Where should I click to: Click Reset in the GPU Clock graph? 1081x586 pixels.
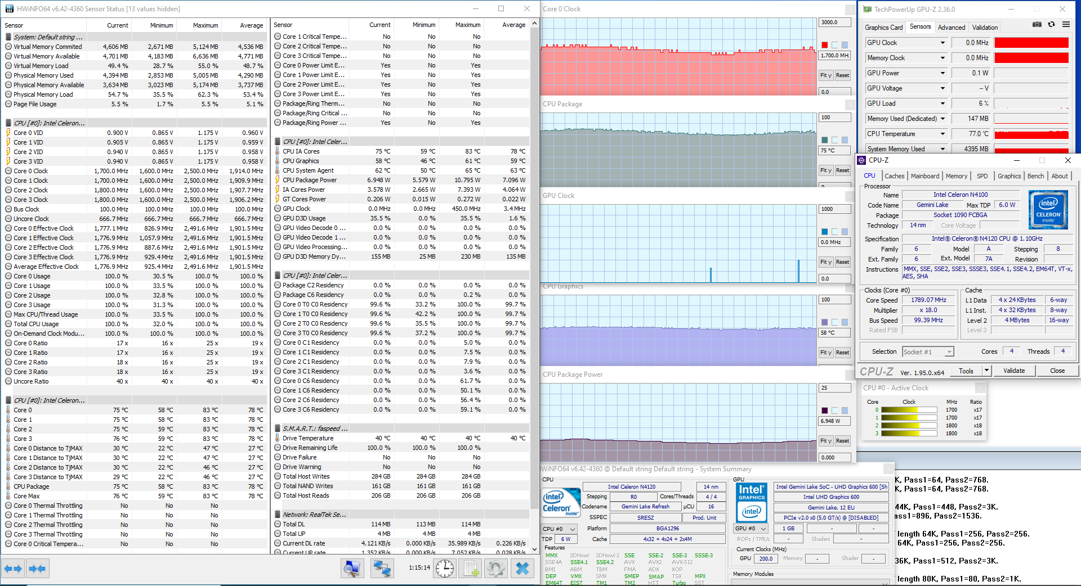click(x=842, y=262)
